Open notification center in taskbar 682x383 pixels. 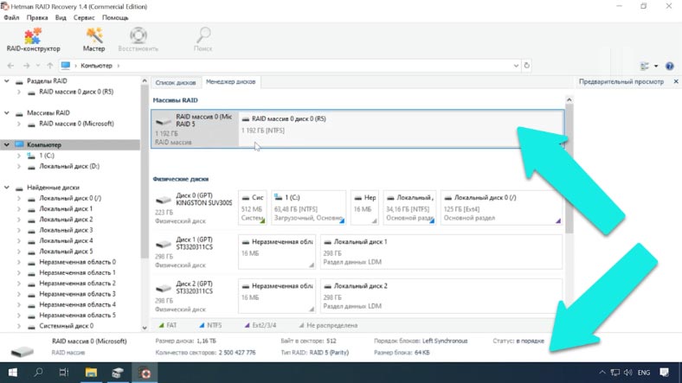(664, 373)
